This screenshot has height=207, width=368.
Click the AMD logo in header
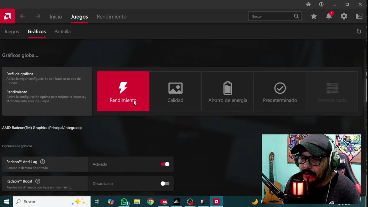coord(7,16)
